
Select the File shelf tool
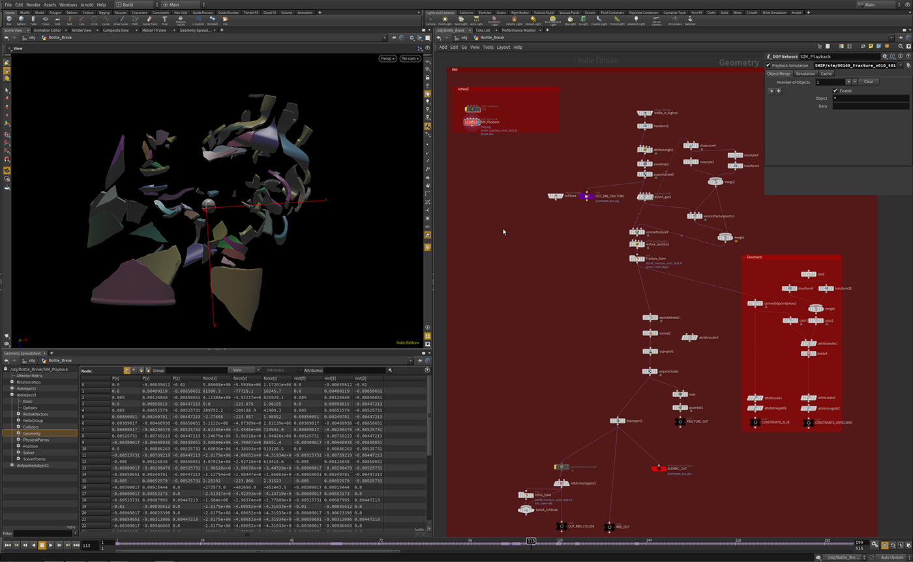point(225,20)
